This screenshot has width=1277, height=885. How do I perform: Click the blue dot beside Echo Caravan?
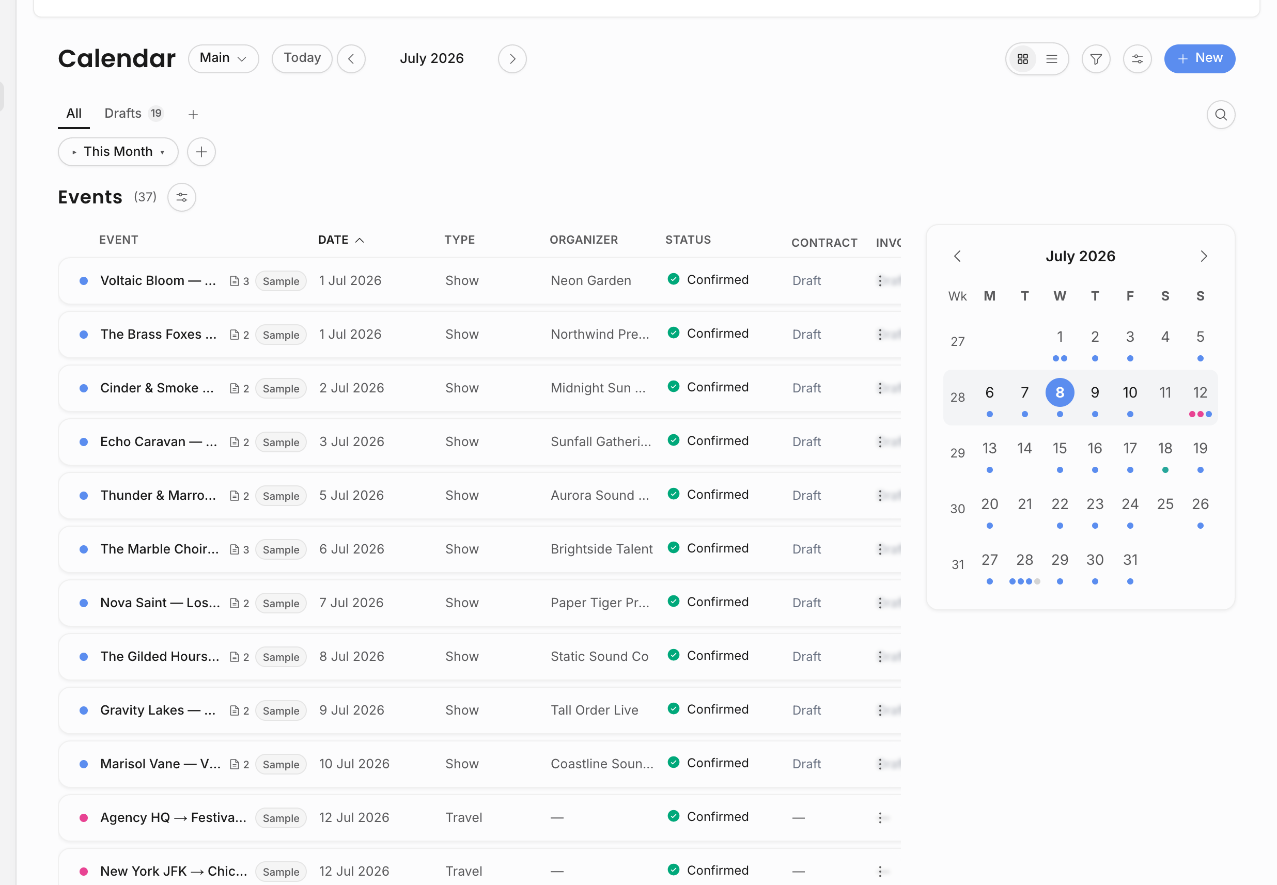[84, 442]
